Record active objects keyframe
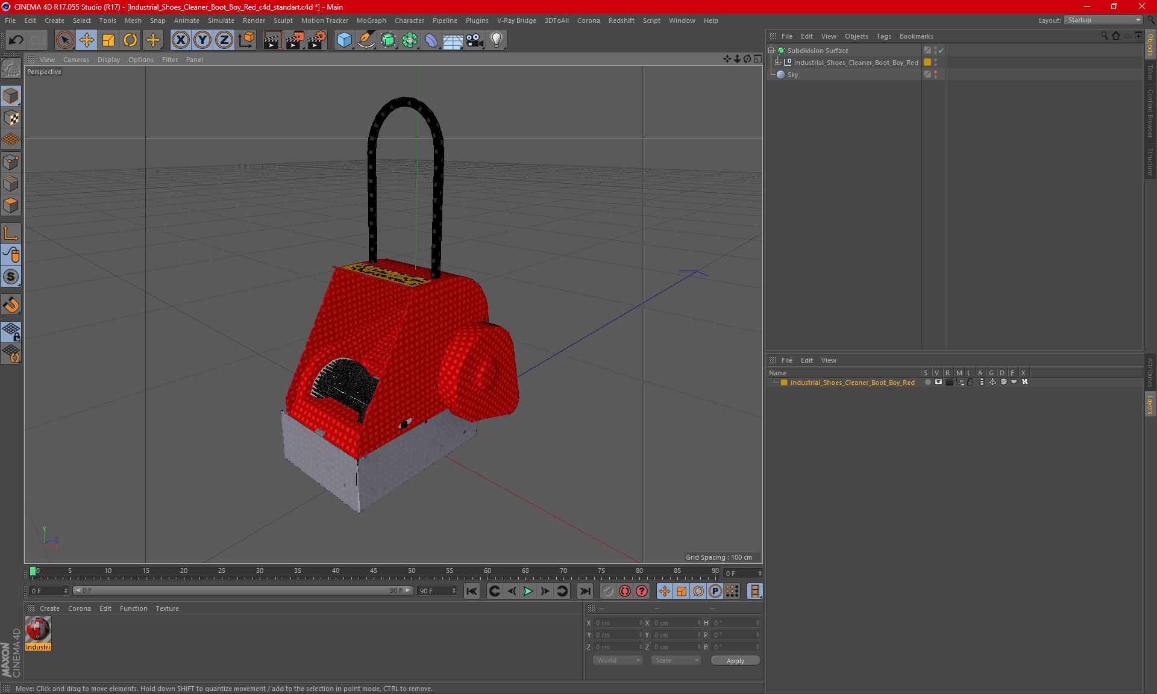1157x694 pixels. pos(608,591)
